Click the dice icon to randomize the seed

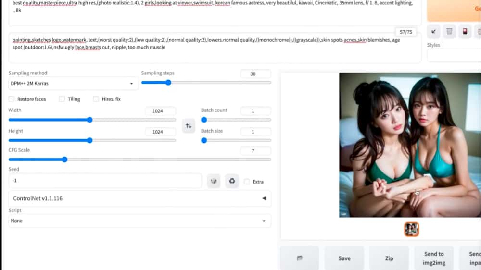tap(214, 181)
